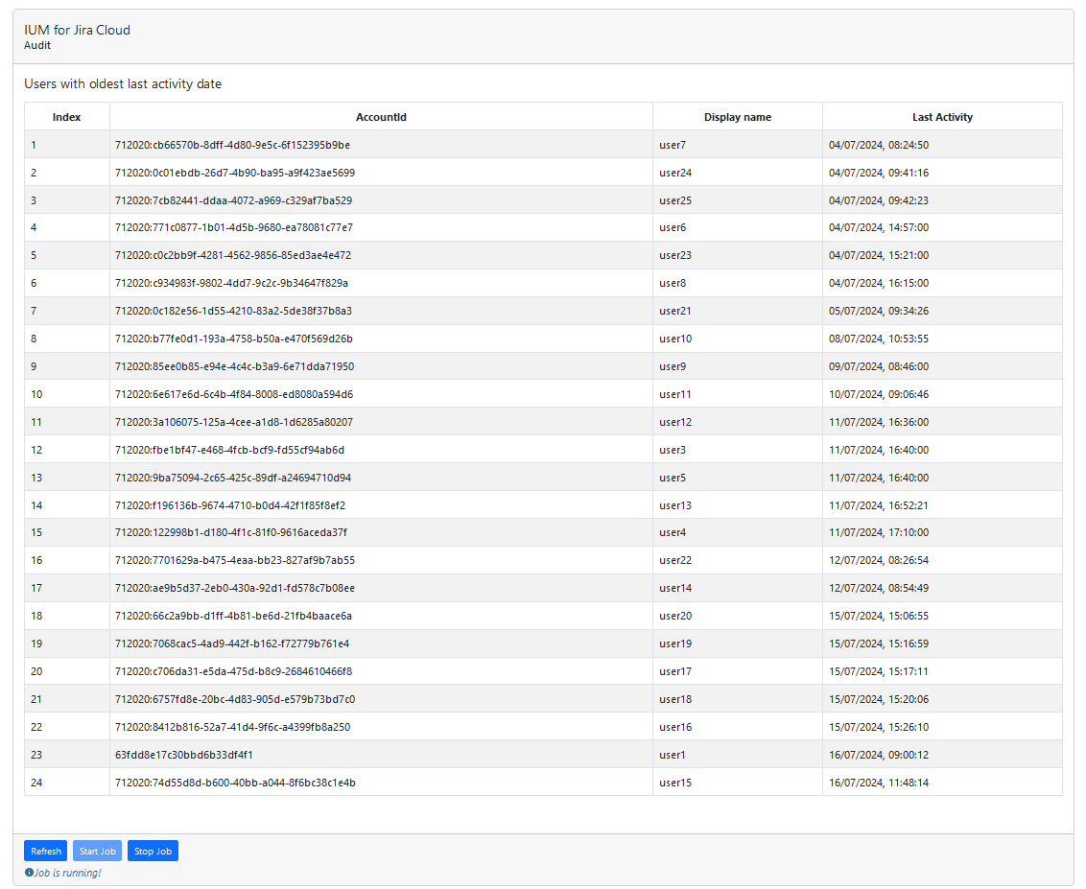Click the AccountId column header
The width and height of the screenshot is (1086, 889).
[381, 117]
